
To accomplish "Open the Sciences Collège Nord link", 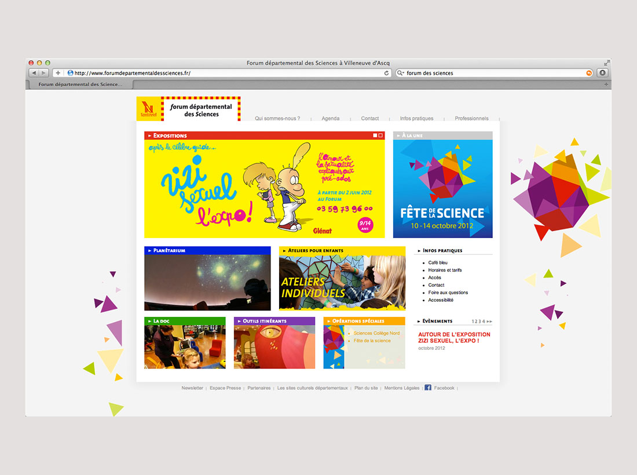I will [x=376, y=333].
